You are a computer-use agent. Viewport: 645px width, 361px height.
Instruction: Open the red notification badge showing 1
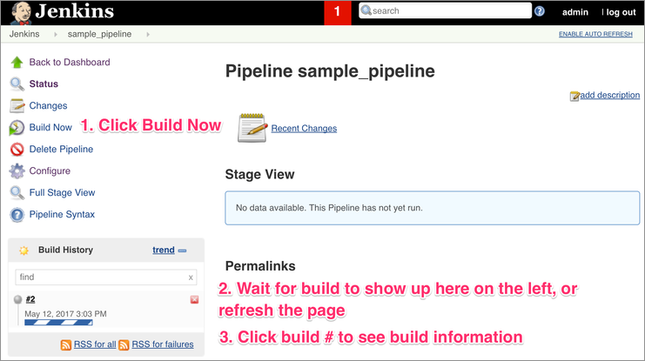tap(338, 13)
